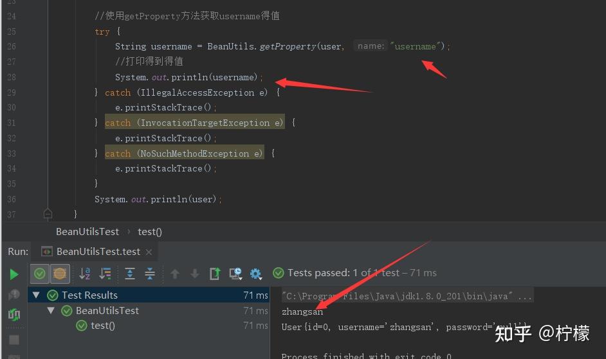Click the //打印得到得值 comment
This screenshot has width=606, height=359.
[149, 61]
